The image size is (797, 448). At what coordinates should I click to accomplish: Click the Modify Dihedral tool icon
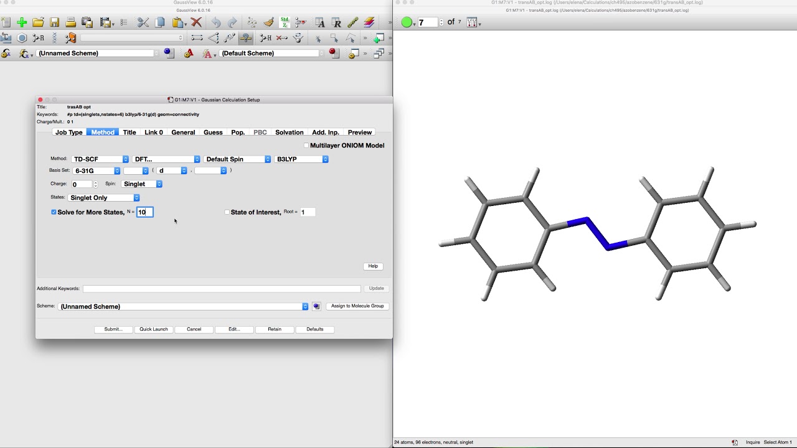coord(230,38)
